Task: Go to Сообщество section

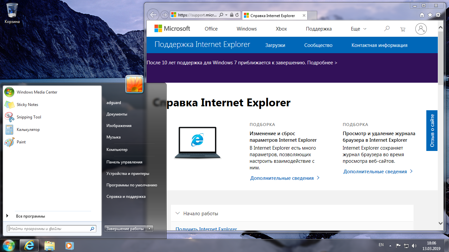Action: click(318, 45)
